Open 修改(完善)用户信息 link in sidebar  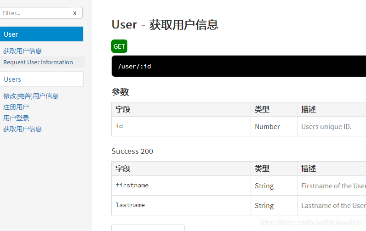click(x=31, y=96)
